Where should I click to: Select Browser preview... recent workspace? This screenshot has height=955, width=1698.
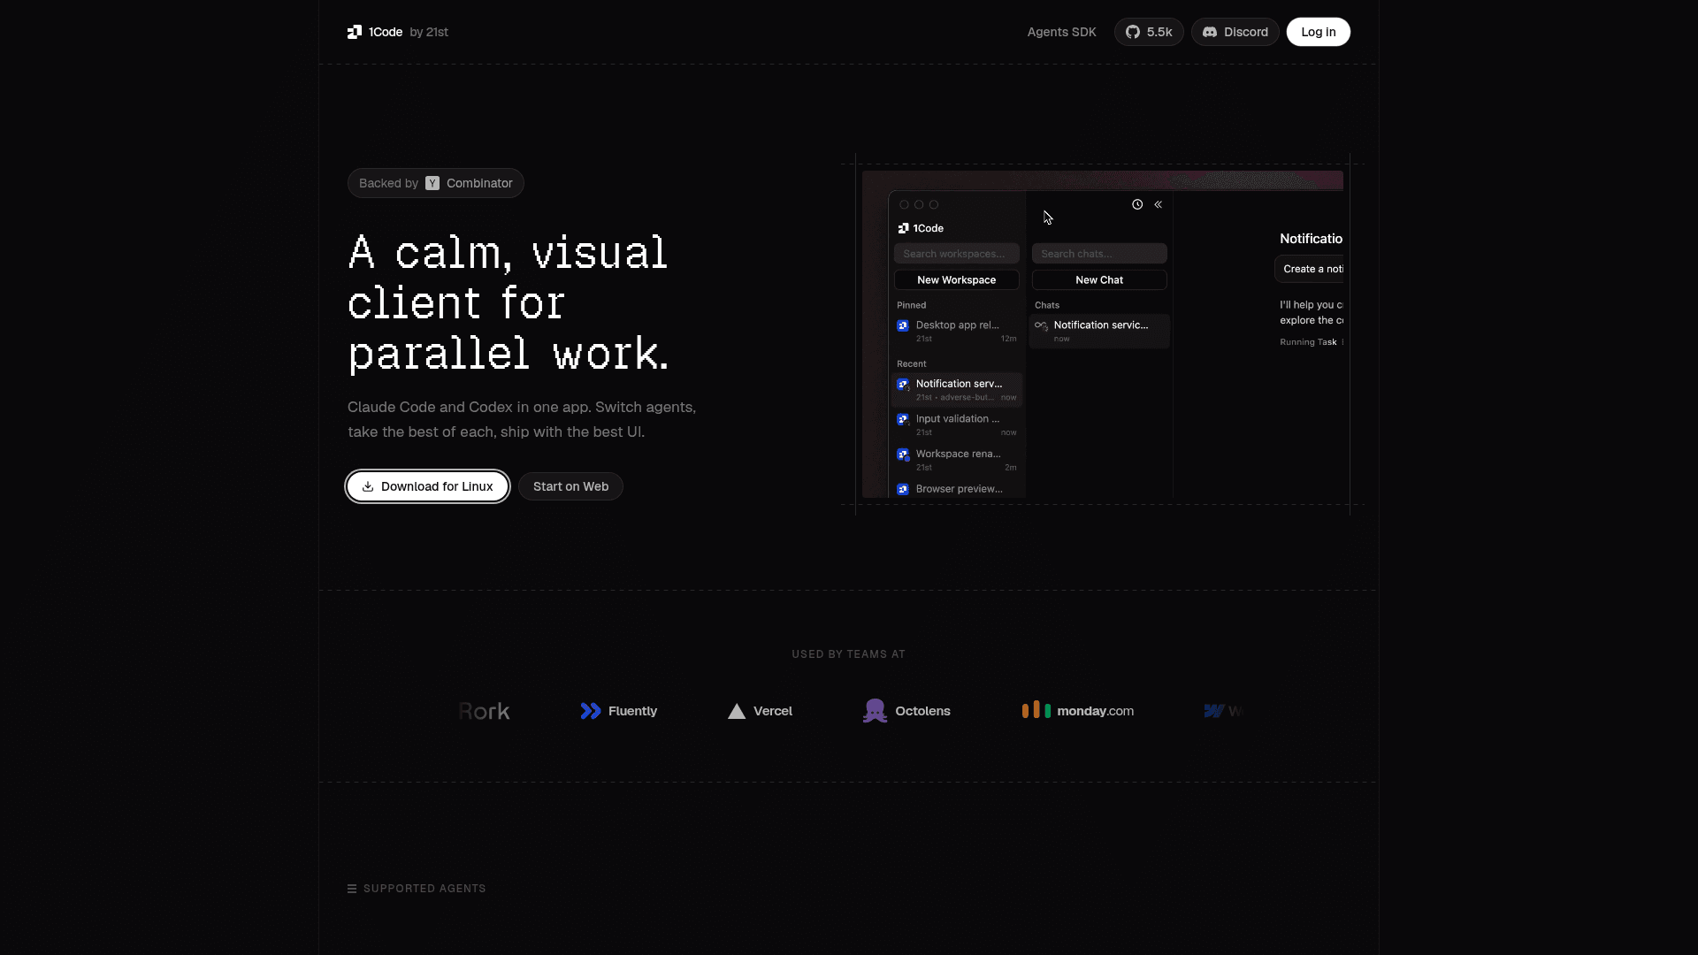[957, 489]
